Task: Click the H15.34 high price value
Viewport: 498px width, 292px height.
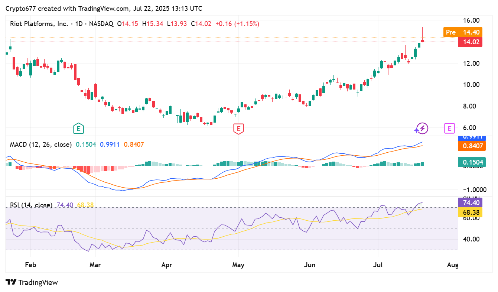Action: (153, 24)
